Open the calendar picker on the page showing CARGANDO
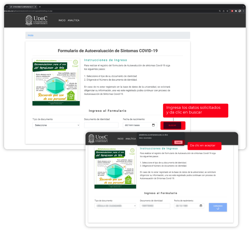The height and width of the screenshot is (231, 250). [201, 206]
